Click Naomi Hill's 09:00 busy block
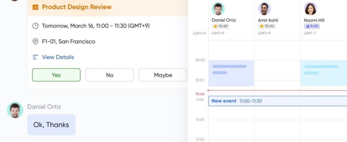Image resolution: width=347 pixels, height=142 pixels. tap(323, 73)
